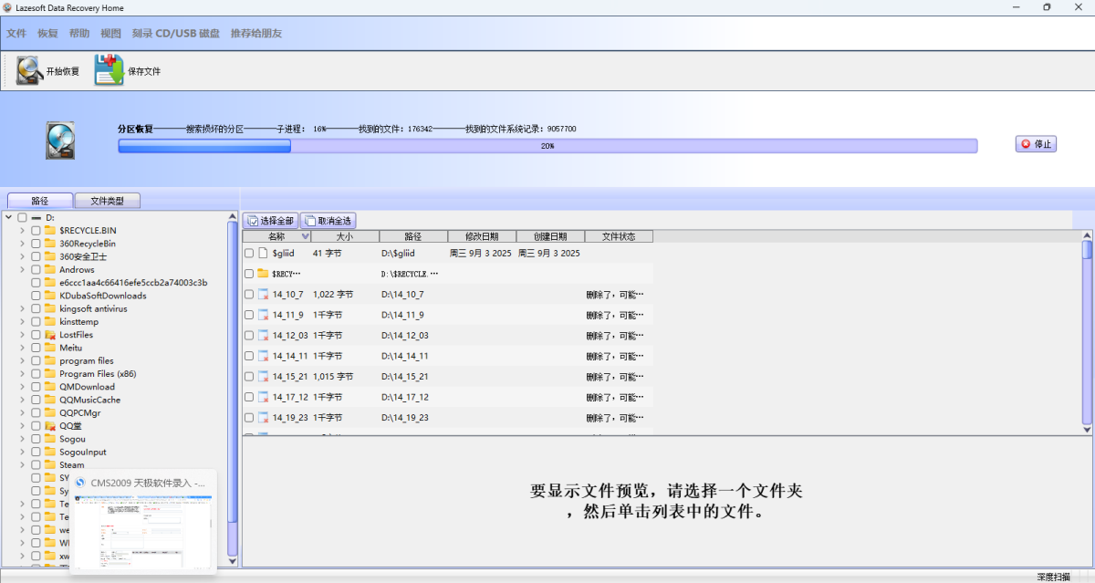Click the $gliid file icon in list

(x=263, y=253)
